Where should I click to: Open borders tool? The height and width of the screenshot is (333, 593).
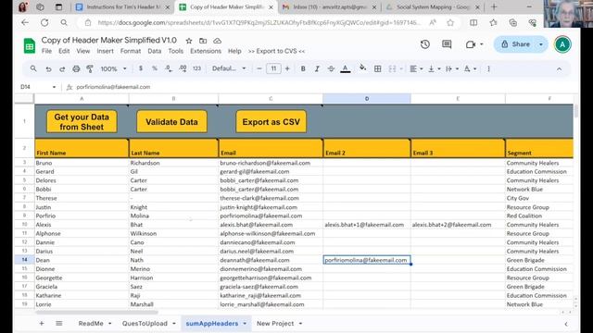377,68
